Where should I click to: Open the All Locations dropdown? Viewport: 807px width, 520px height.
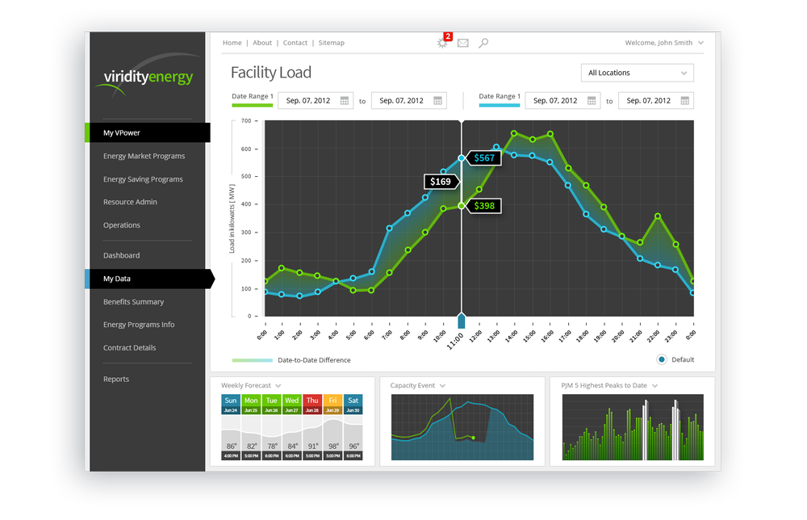(637, 73)
